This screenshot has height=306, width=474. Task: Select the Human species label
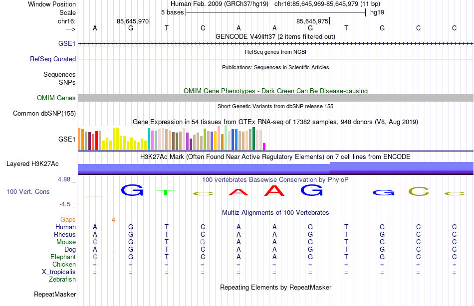[65, 227]
